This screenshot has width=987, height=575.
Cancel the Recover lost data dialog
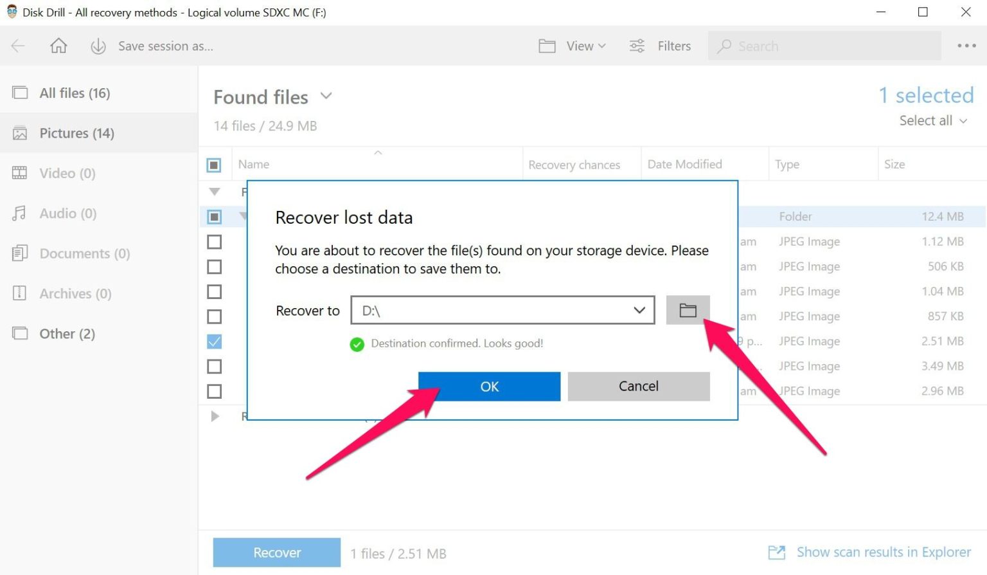(x=637, y=386)
